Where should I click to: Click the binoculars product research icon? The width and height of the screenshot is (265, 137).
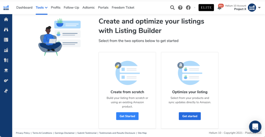coord(6,29)
